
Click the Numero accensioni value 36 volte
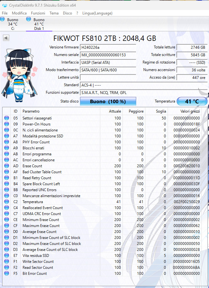(192, 70)
